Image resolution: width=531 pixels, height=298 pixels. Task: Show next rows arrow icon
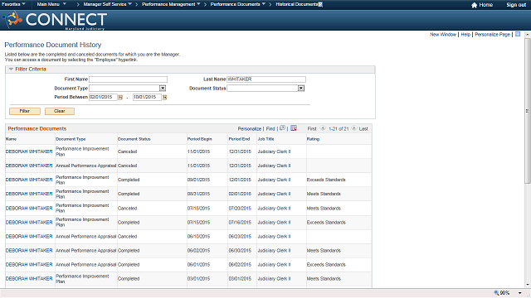pos(354,128)
